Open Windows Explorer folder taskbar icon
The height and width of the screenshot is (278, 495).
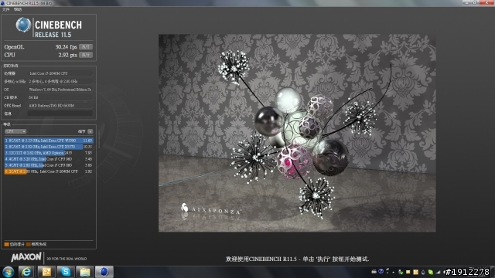click(x=85, y=272)
